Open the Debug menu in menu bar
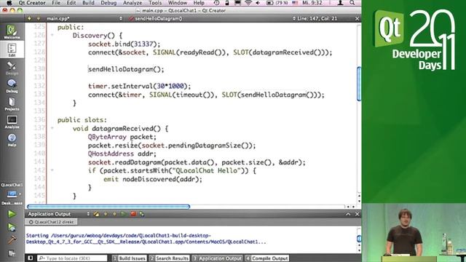The image size is (466, 262). coord(108,3)
